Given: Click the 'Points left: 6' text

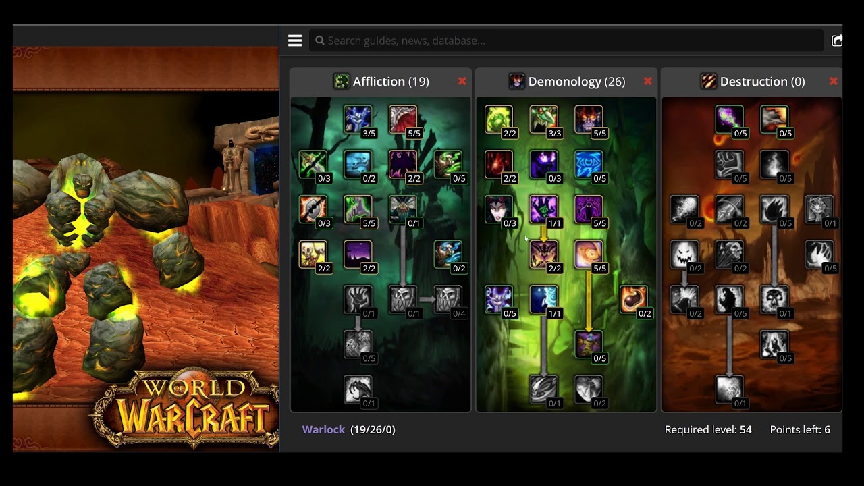Looking at the screenshot, I should click(x=800, y=429).
